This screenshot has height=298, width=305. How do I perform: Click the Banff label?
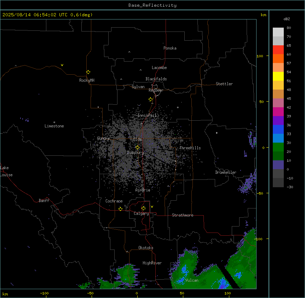pyautogui.click(x=44, y=201)
